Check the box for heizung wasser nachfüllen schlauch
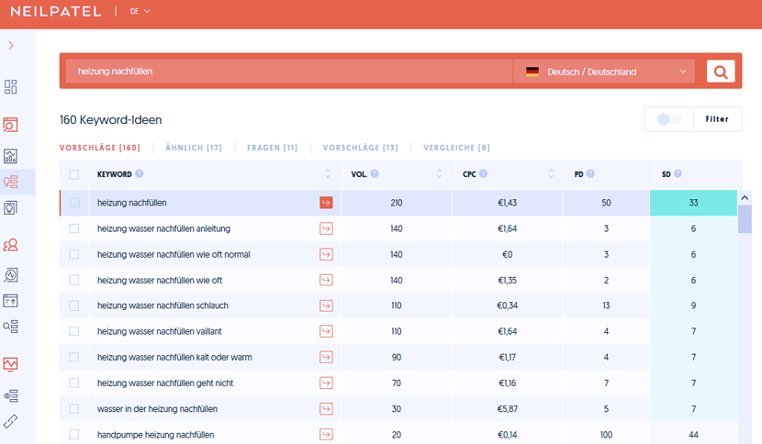This screenshot has height=444, width=762. (x=73, y=305)
